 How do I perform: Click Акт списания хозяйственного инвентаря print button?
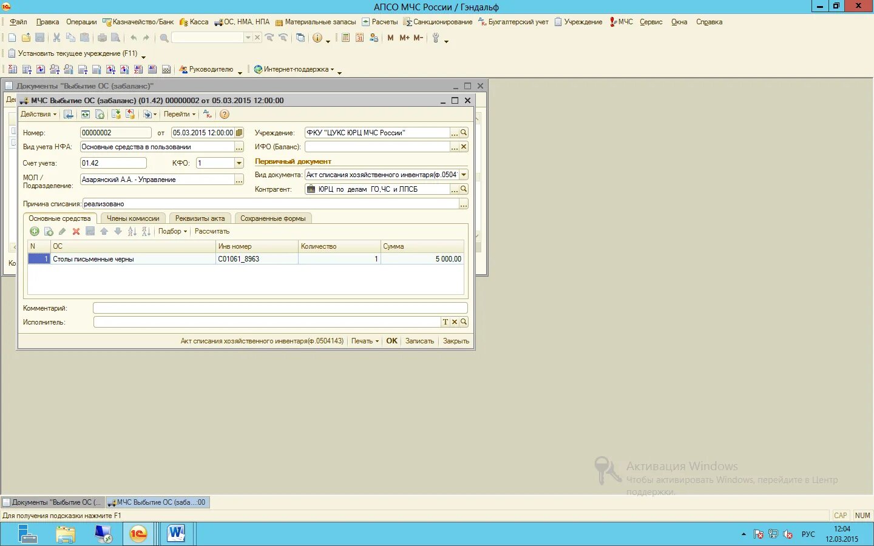tap(262, 341)
